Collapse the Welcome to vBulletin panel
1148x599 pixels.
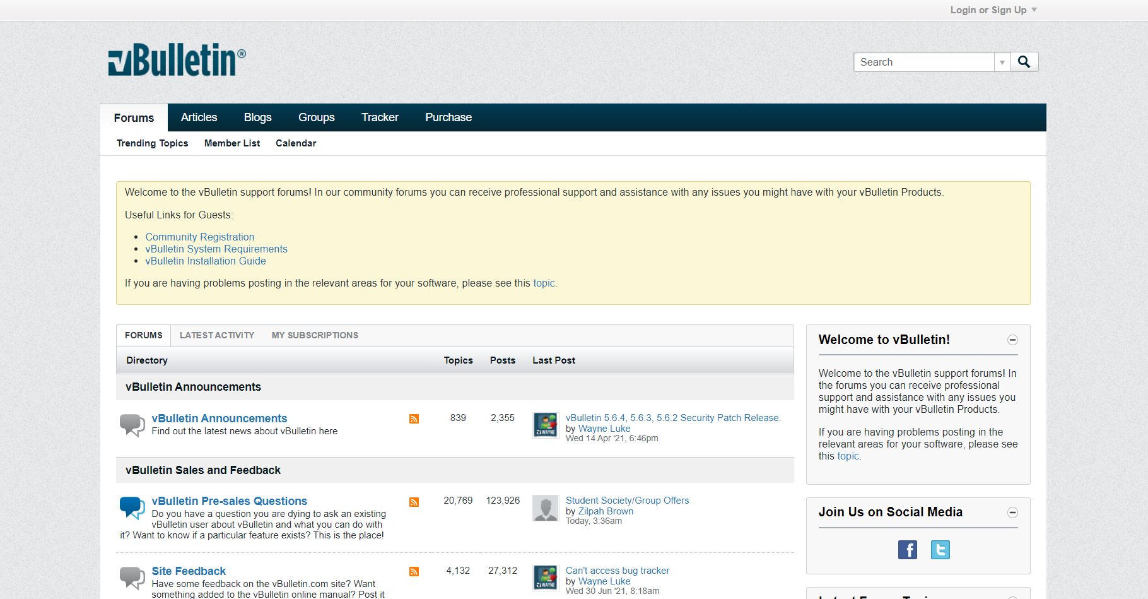pos(1012,340)
